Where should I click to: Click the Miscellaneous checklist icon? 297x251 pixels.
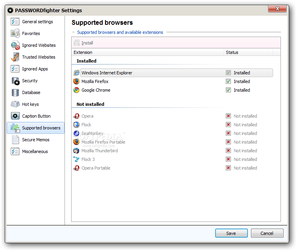[x=15, y=151]
